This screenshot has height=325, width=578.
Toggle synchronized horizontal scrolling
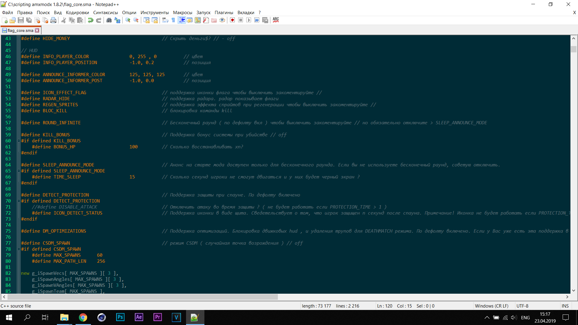click(155, 20)
